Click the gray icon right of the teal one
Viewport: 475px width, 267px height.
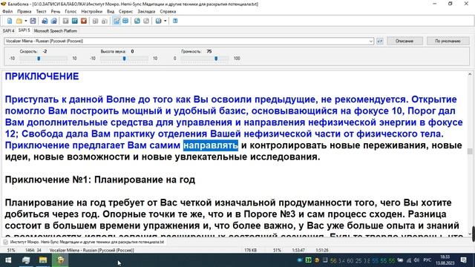click(146, 21)
